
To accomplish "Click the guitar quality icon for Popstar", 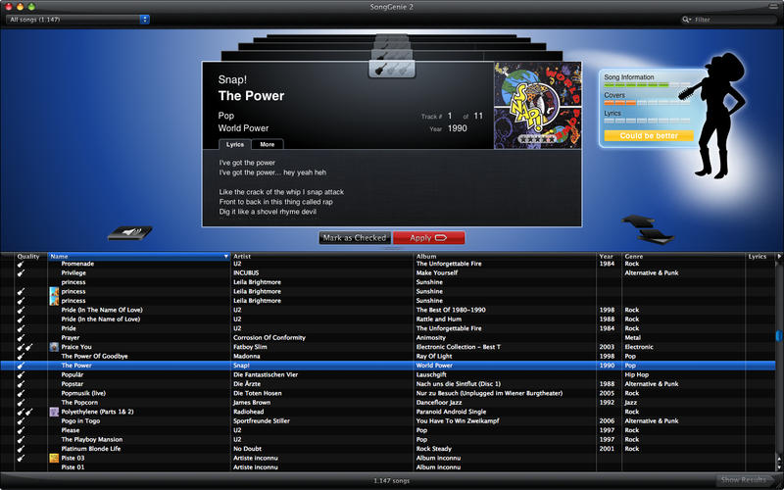I will point(21,384).
